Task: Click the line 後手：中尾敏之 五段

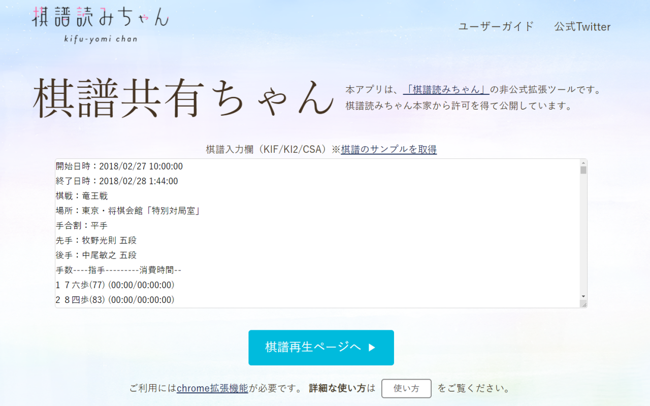Action: [x=96, y=255]
